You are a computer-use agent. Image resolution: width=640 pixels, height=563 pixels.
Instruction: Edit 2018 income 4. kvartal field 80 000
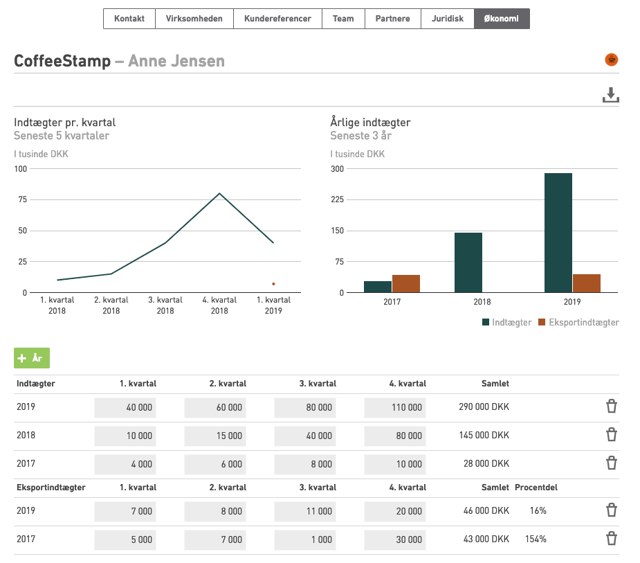(x=395, y=436)
